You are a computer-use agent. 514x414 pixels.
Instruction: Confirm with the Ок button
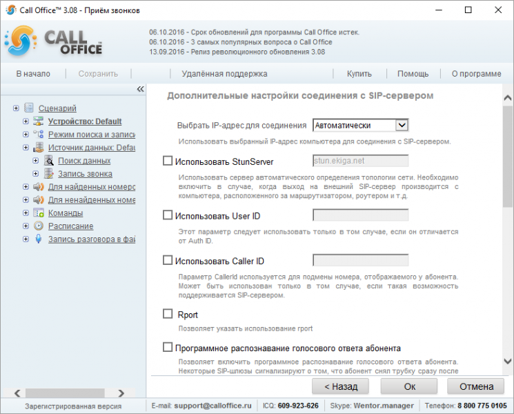coord(409,386)
